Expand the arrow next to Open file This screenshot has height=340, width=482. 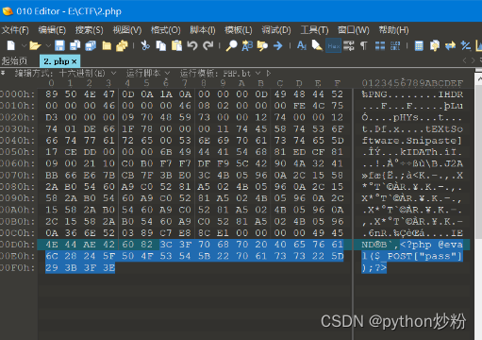tap(48, 46)
